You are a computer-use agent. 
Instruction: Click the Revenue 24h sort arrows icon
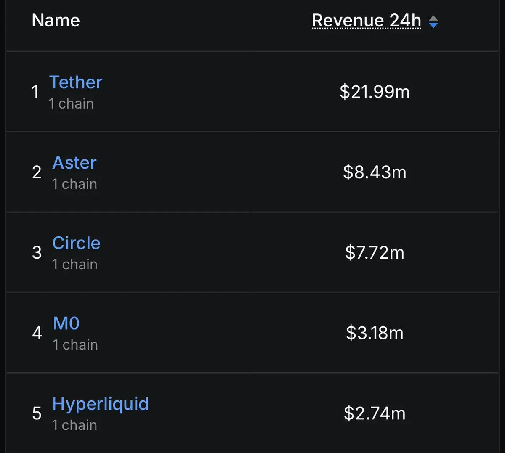coord(433,22)
